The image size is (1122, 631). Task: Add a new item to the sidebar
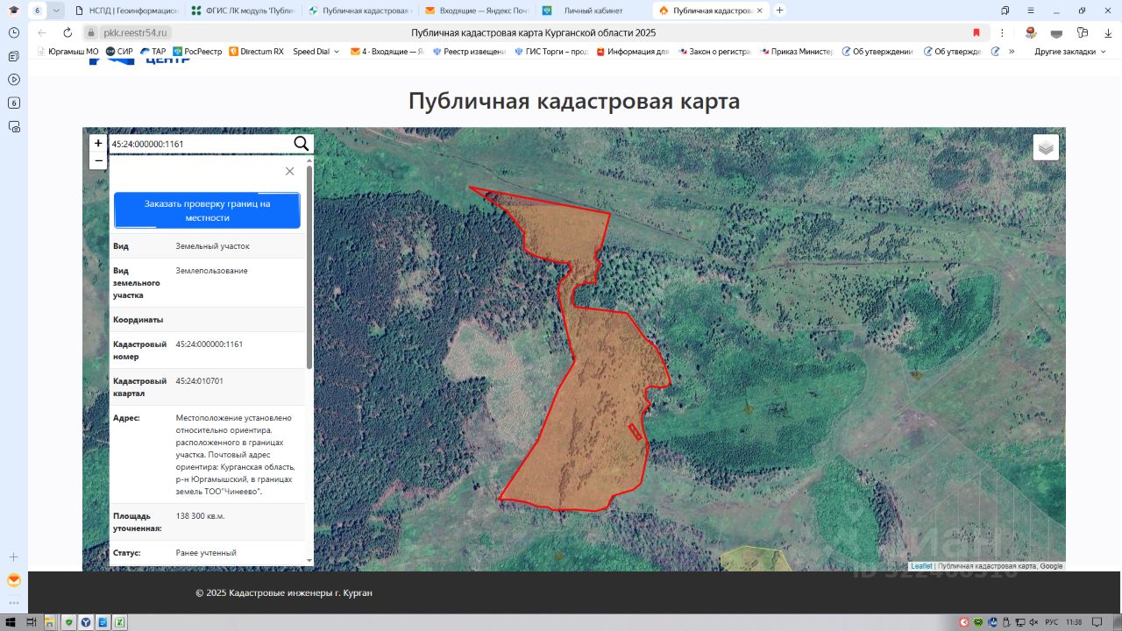coord(14,557)
